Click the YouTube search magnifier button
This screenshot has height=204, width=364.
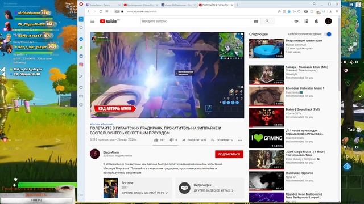point(267,21)
